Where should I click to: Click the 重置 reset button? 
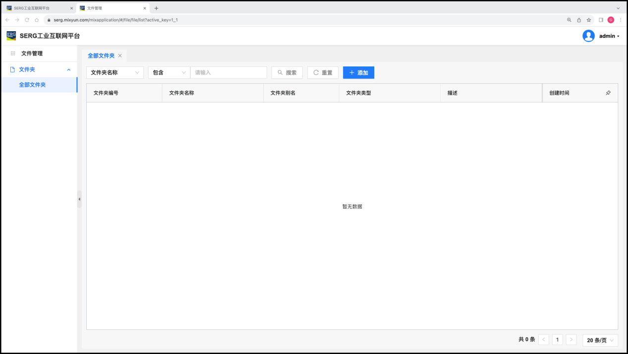click(x=323, y=72)
